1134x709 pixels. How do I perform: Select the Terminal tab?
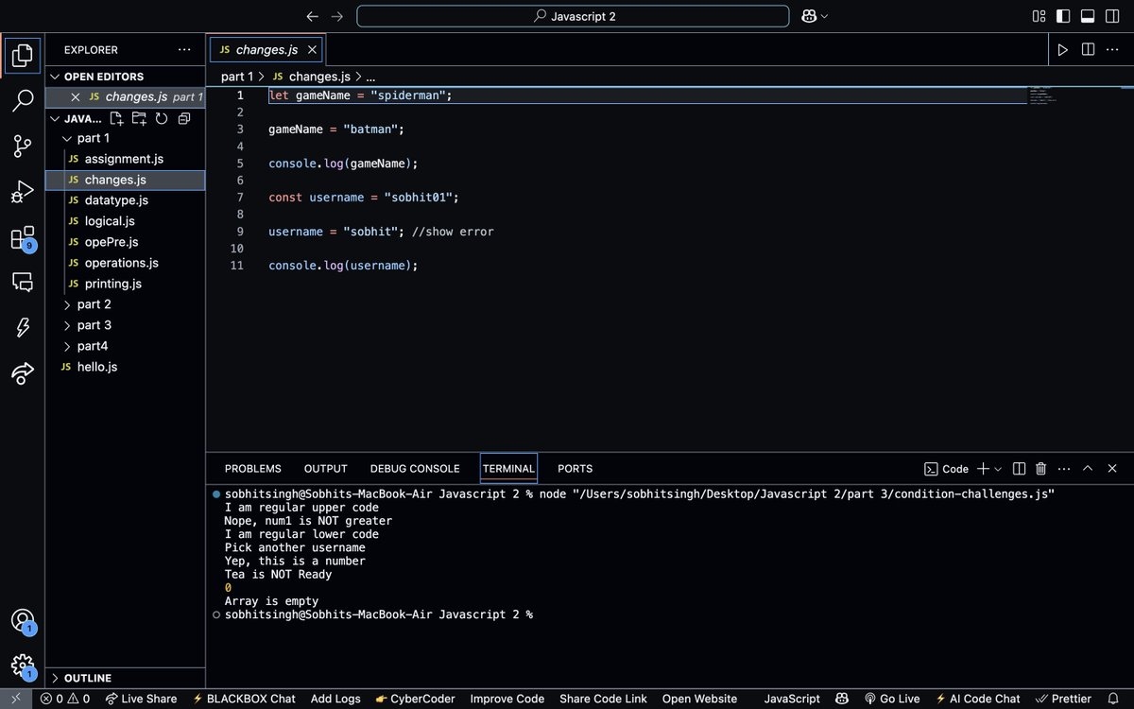click(x=508, y=469)
